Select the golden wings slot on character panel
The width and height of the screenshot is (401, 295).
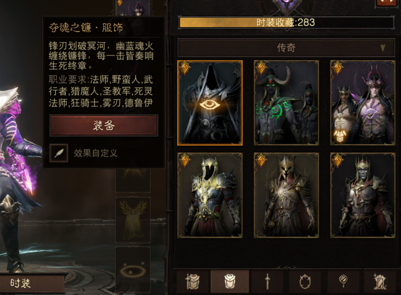point(133,220)
